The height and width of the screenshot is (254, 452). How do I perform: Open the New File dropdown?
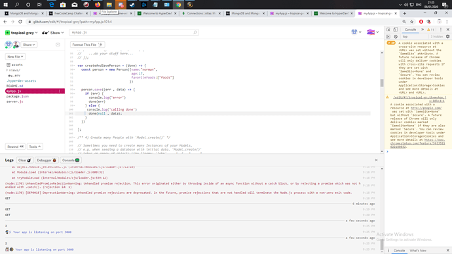(x=15, y=57)
